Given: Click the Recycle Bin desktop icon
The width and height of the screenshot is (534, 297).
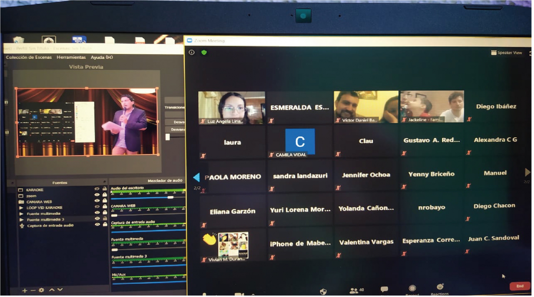Looking at the screenshot, I should coord(18,40).
